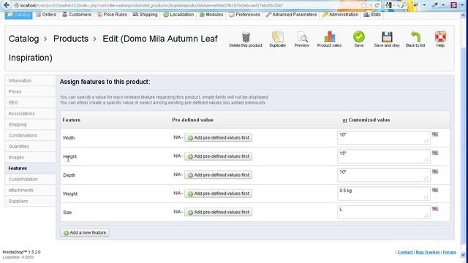Open the Advanced Parameters menu
The width and height of the screenshot is (468, 263).
(x=291, y=15)
